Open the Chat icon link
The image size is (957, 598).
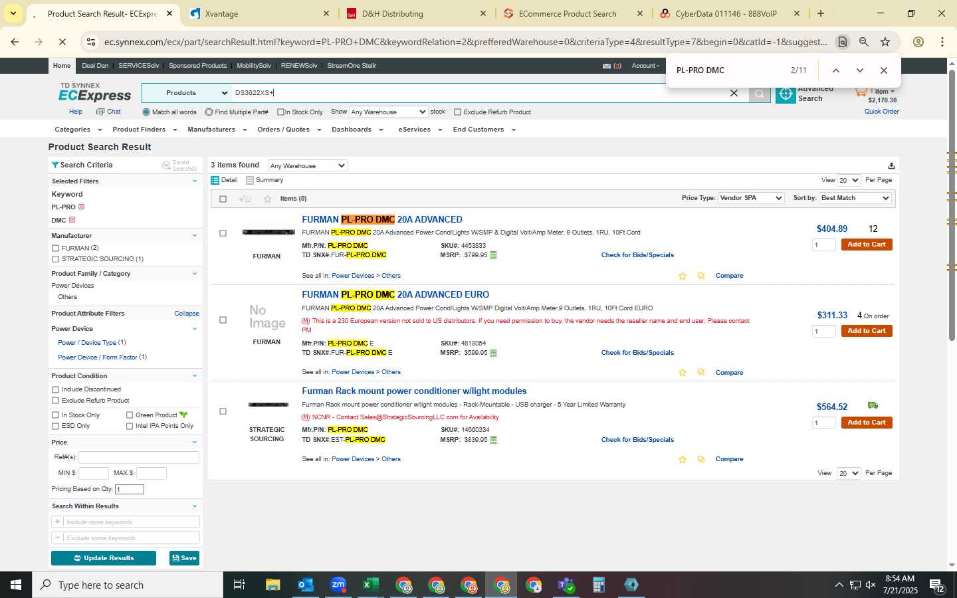click(x=108, y=112)
